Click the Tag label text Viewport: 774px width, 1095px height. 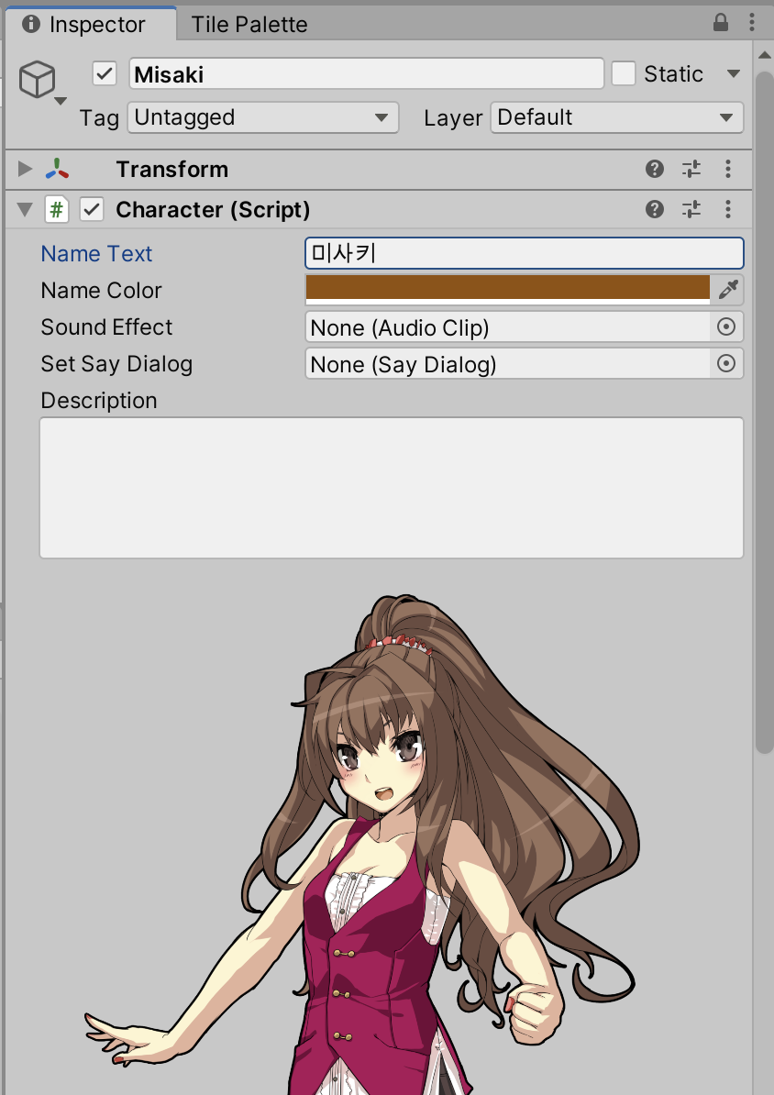99,118
